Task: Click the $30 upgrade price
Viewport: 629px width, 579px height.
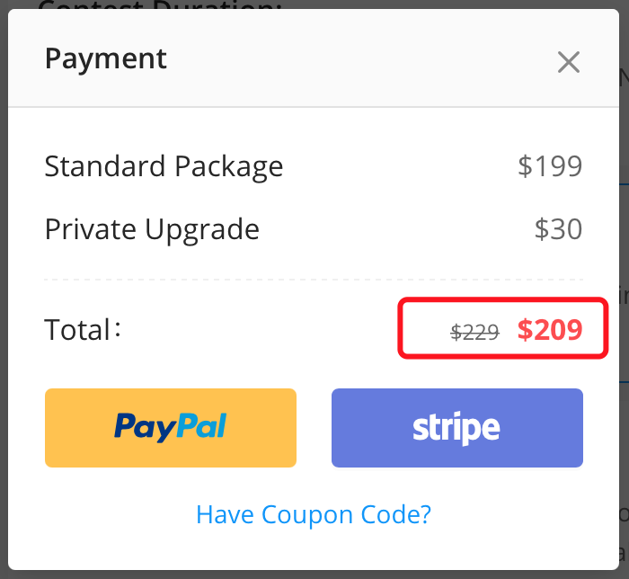Action: pyautogui.click(x=558, y=229)
